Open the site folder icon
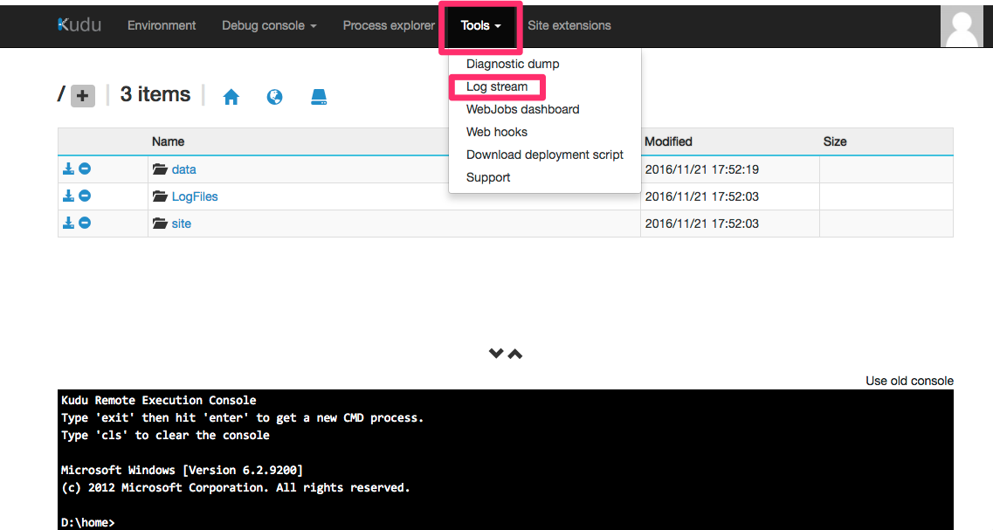993x530 pixels. [160, 223]
